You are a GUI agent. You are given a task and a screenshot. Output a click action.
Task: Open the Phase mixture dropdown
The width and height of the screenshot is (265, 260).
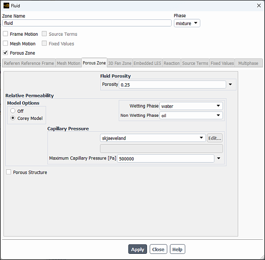(187, 23)
